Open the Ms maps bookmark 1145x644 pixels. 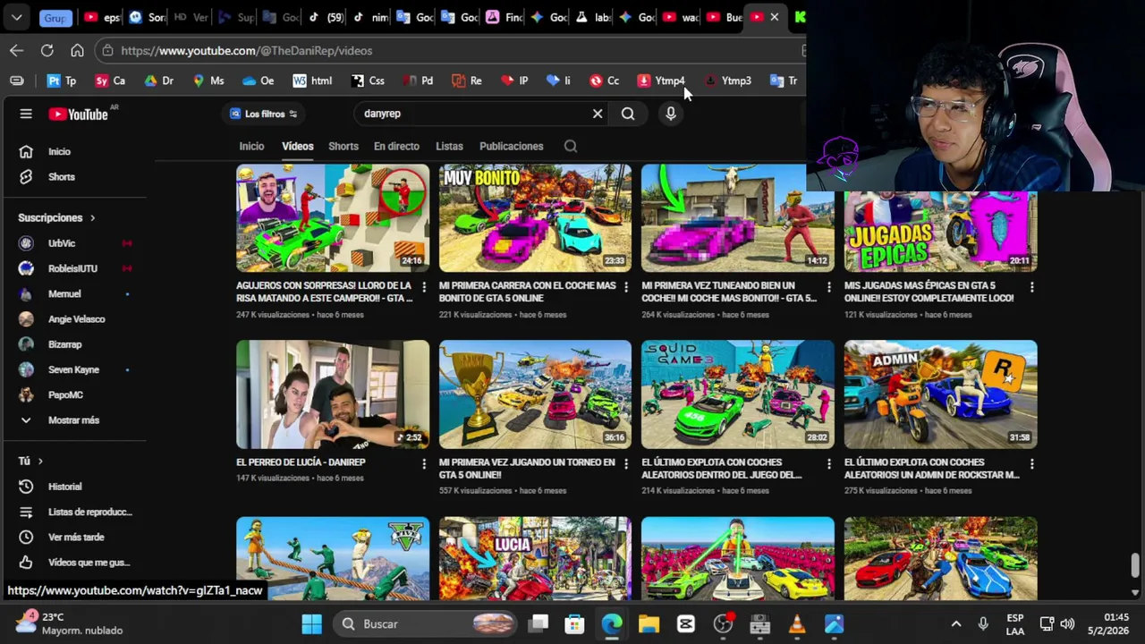click(208, 80)
